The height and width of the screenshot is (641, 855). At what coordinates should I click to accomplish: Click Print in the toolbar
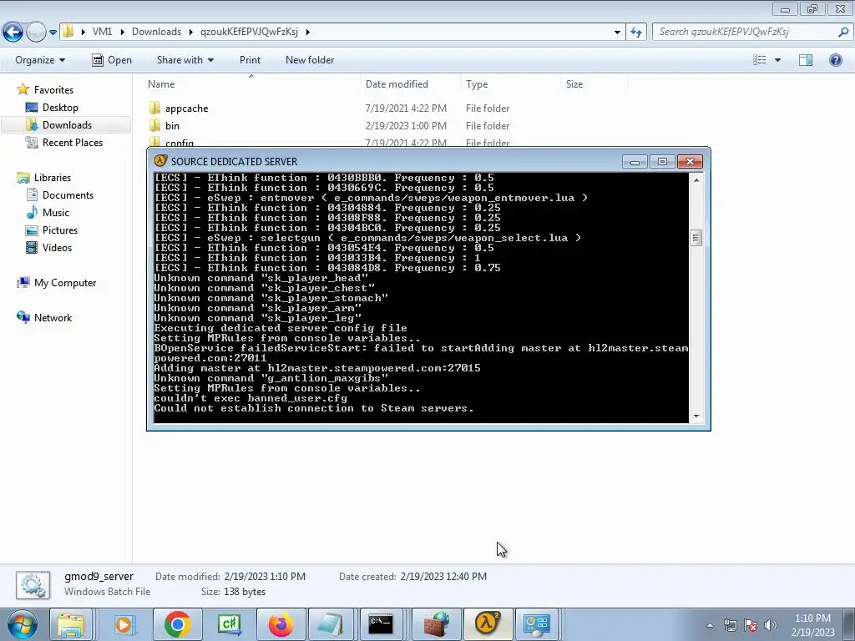250,60
